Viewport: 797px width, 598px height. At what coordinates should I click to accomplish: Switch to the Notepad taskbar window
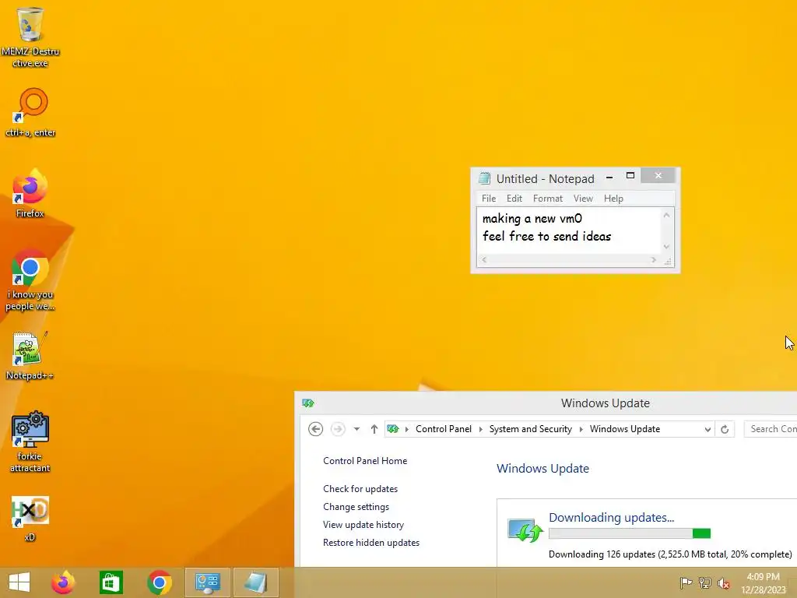[255, 582]
